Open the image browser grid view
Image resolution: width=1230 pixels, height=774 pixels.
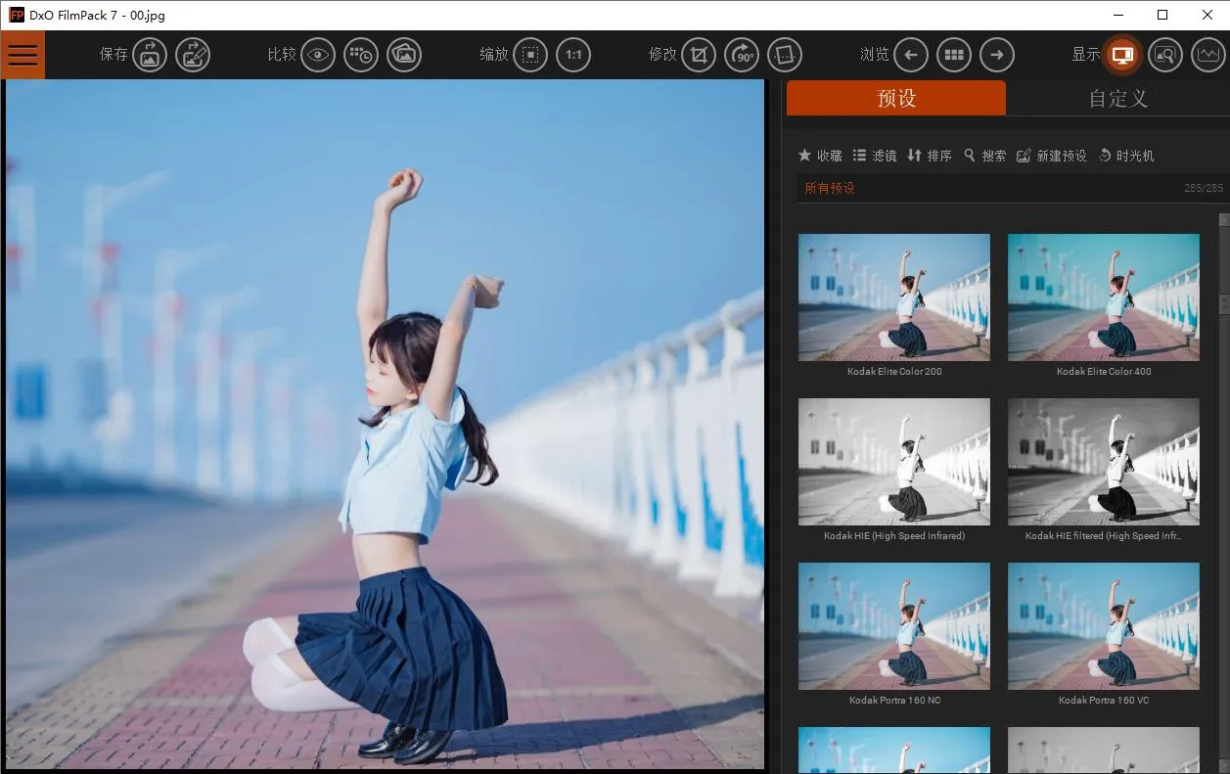point(954,55)
